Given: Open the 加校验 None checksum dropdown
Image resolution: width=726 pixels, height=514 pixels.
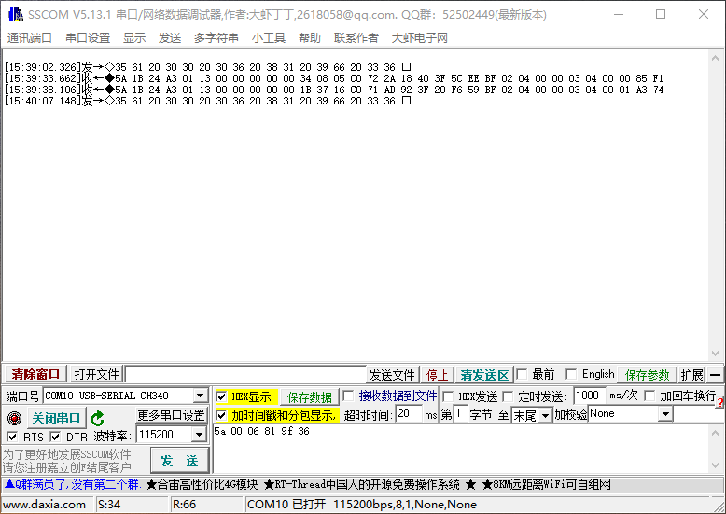Looking at the screenshot, I should [665, 413].
